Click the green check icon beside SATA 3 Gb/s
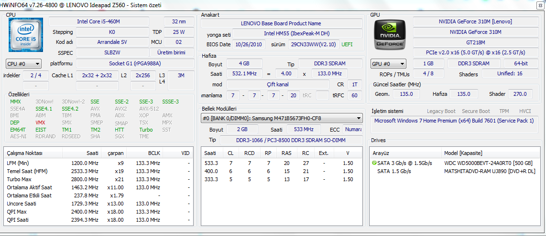546x236 pixels. point(374,163)
